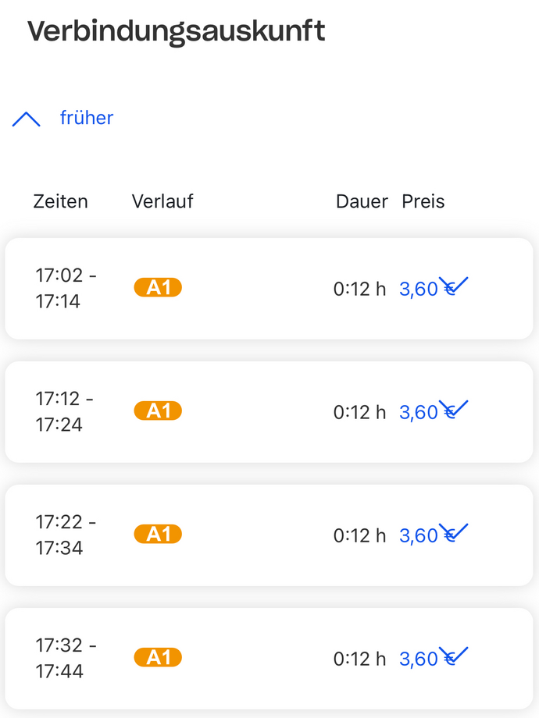This screenshot has height=718, width=539.
Task: Open the 3,60 € price of 17:12 trip
Action: point(419,413)
